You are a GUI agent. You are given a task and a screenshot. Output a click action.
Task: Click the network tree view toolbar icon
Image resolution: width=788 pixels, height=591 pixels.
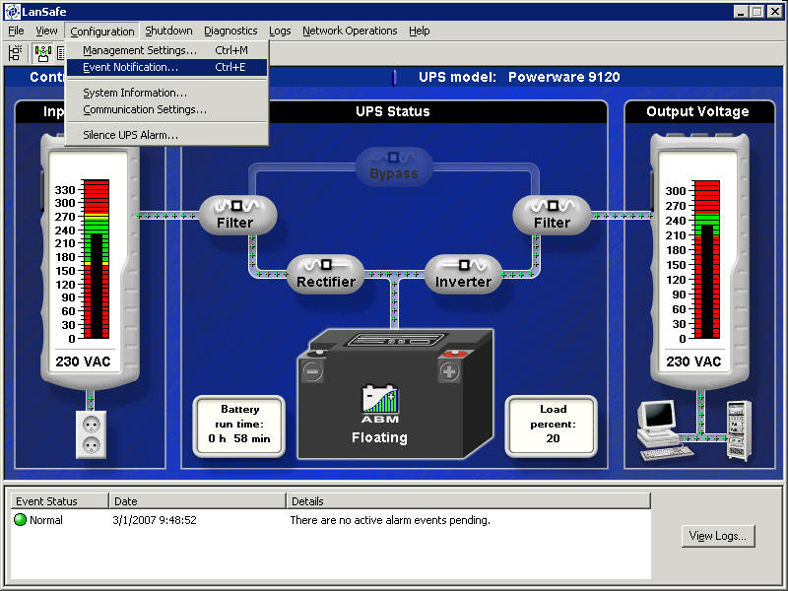pos(16,53)
